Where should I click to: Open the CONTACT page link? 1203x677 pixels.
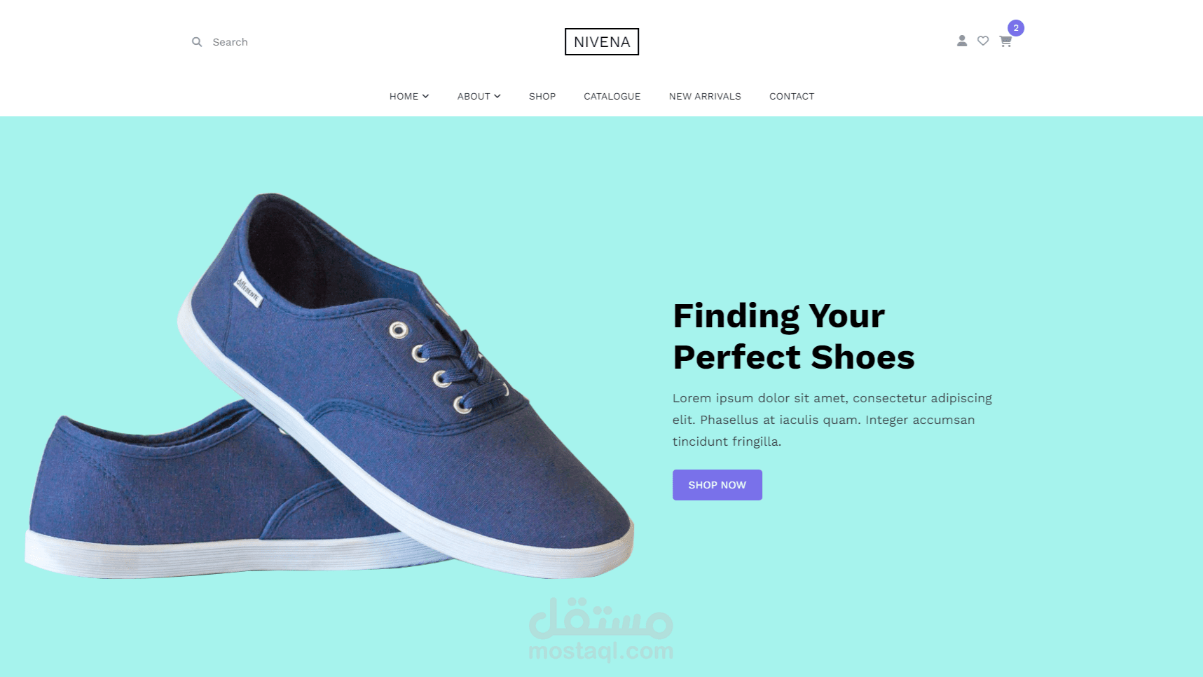(x=792, y=96)
